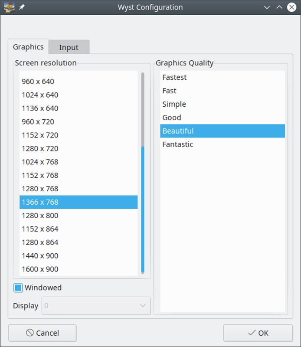Screen dimensions: 301x347
Task: Open the Display dropdown
Action: point(95,306)
